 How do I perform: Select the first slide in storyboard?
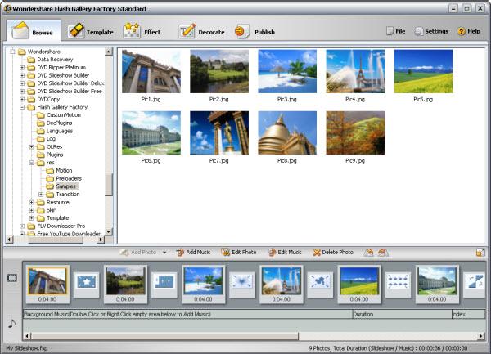click(47, 285)
